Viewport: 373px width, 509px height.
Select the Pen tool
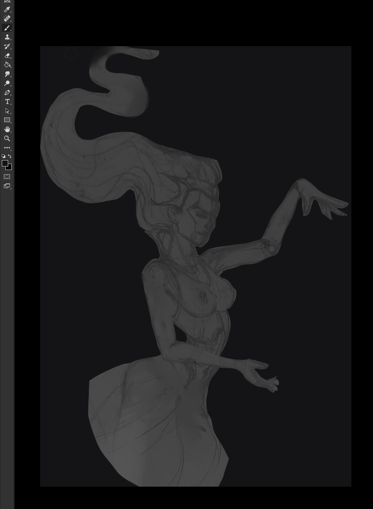coord(7,93)
